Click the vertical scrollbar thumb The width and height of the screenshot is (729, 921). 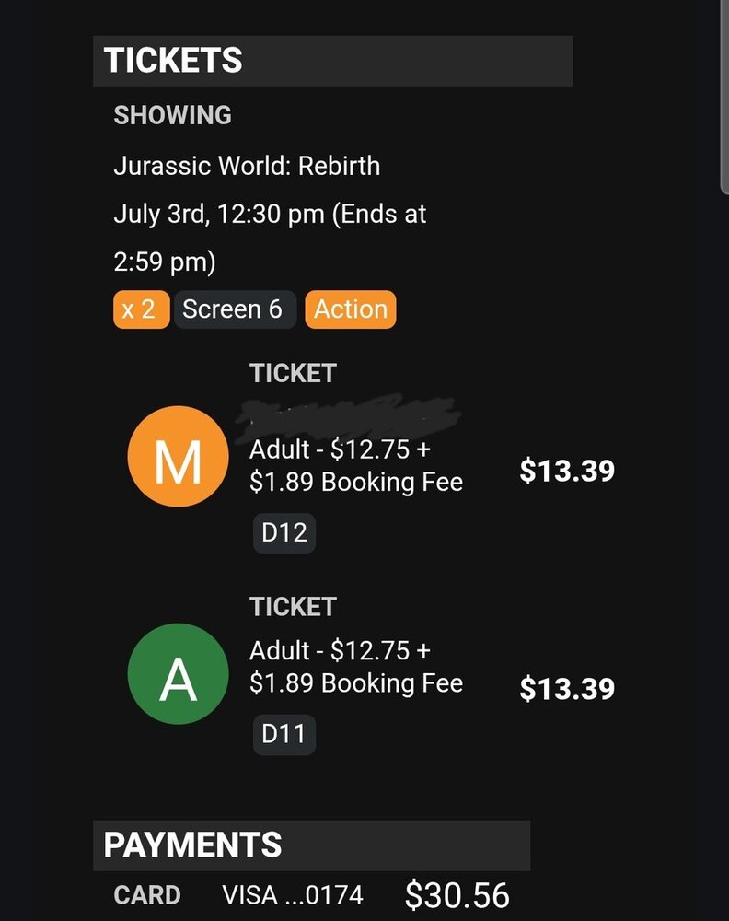click(x=724, y=92)
